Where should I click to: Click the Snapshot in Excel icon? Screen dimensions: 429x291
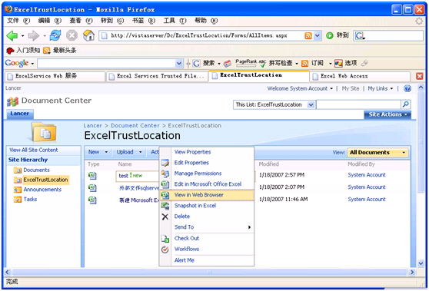coord(165,206)
